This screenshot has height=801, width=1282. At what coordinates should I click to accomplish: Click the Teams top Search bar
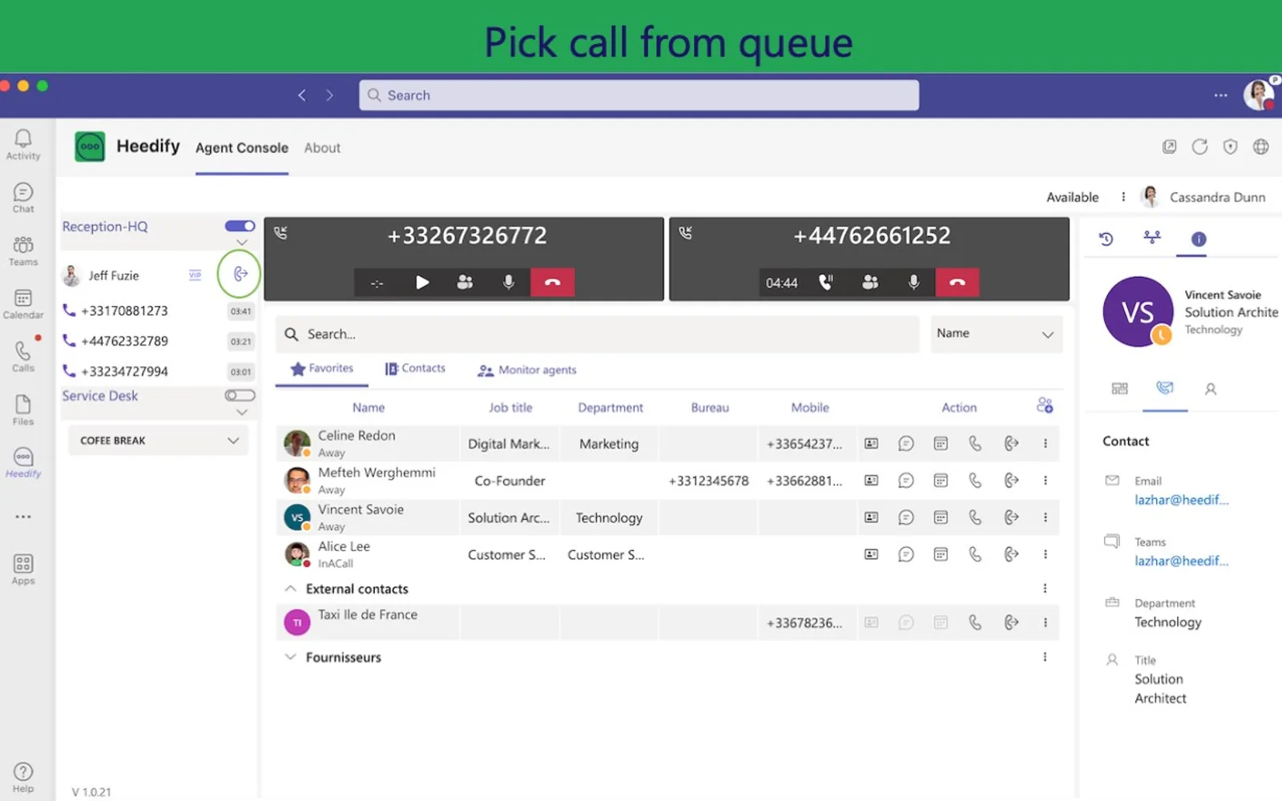[x=639, y=95]
